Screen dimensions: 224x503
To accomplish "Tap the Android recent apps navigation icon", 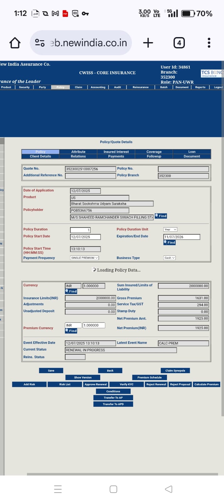I will tap(58, 489).
